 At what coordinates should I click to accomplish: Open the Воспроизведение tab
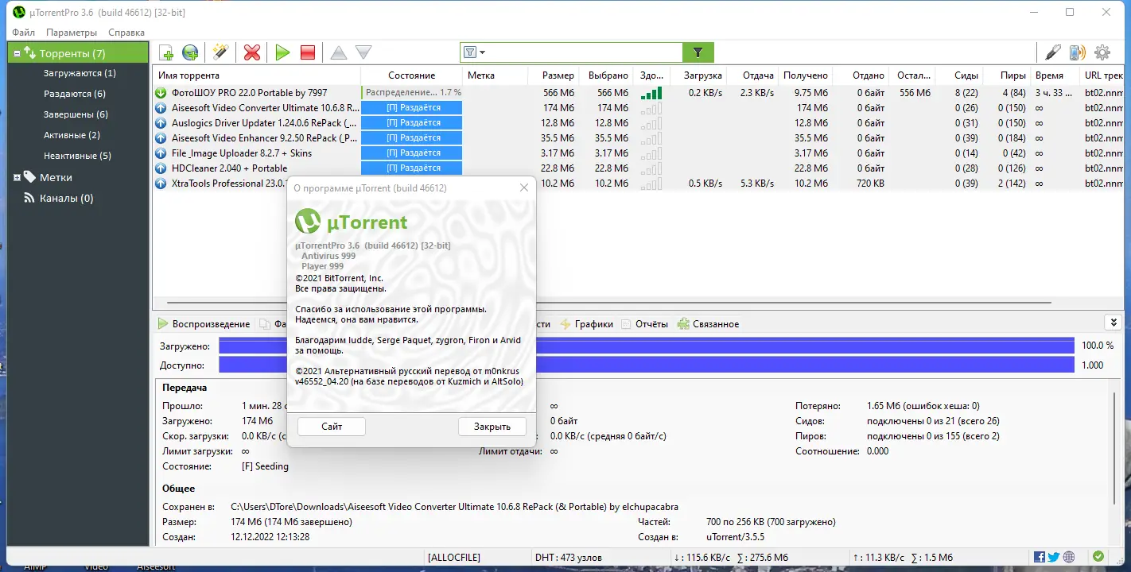click(204, 324)
